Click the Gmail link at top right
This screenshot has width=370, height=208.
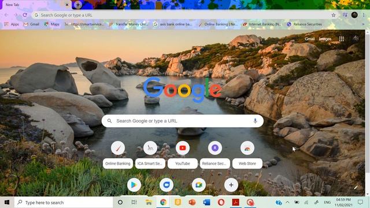tap(310, 39)
